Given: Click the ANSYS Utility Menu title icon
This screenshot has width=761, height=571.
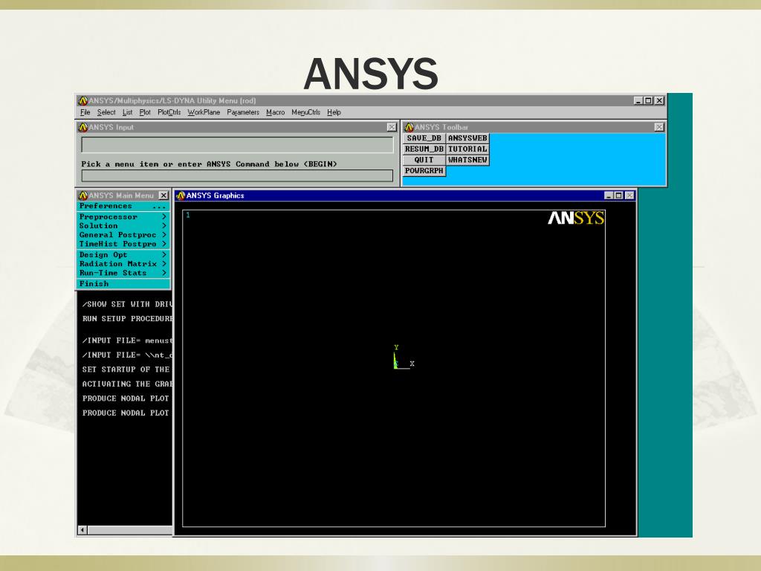Looking at the screenshot, I should click(x=83, y=100).
